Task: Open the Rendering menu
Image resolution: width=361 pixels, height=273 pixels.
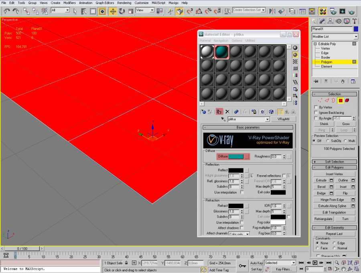Action: [x=124, y=3]
